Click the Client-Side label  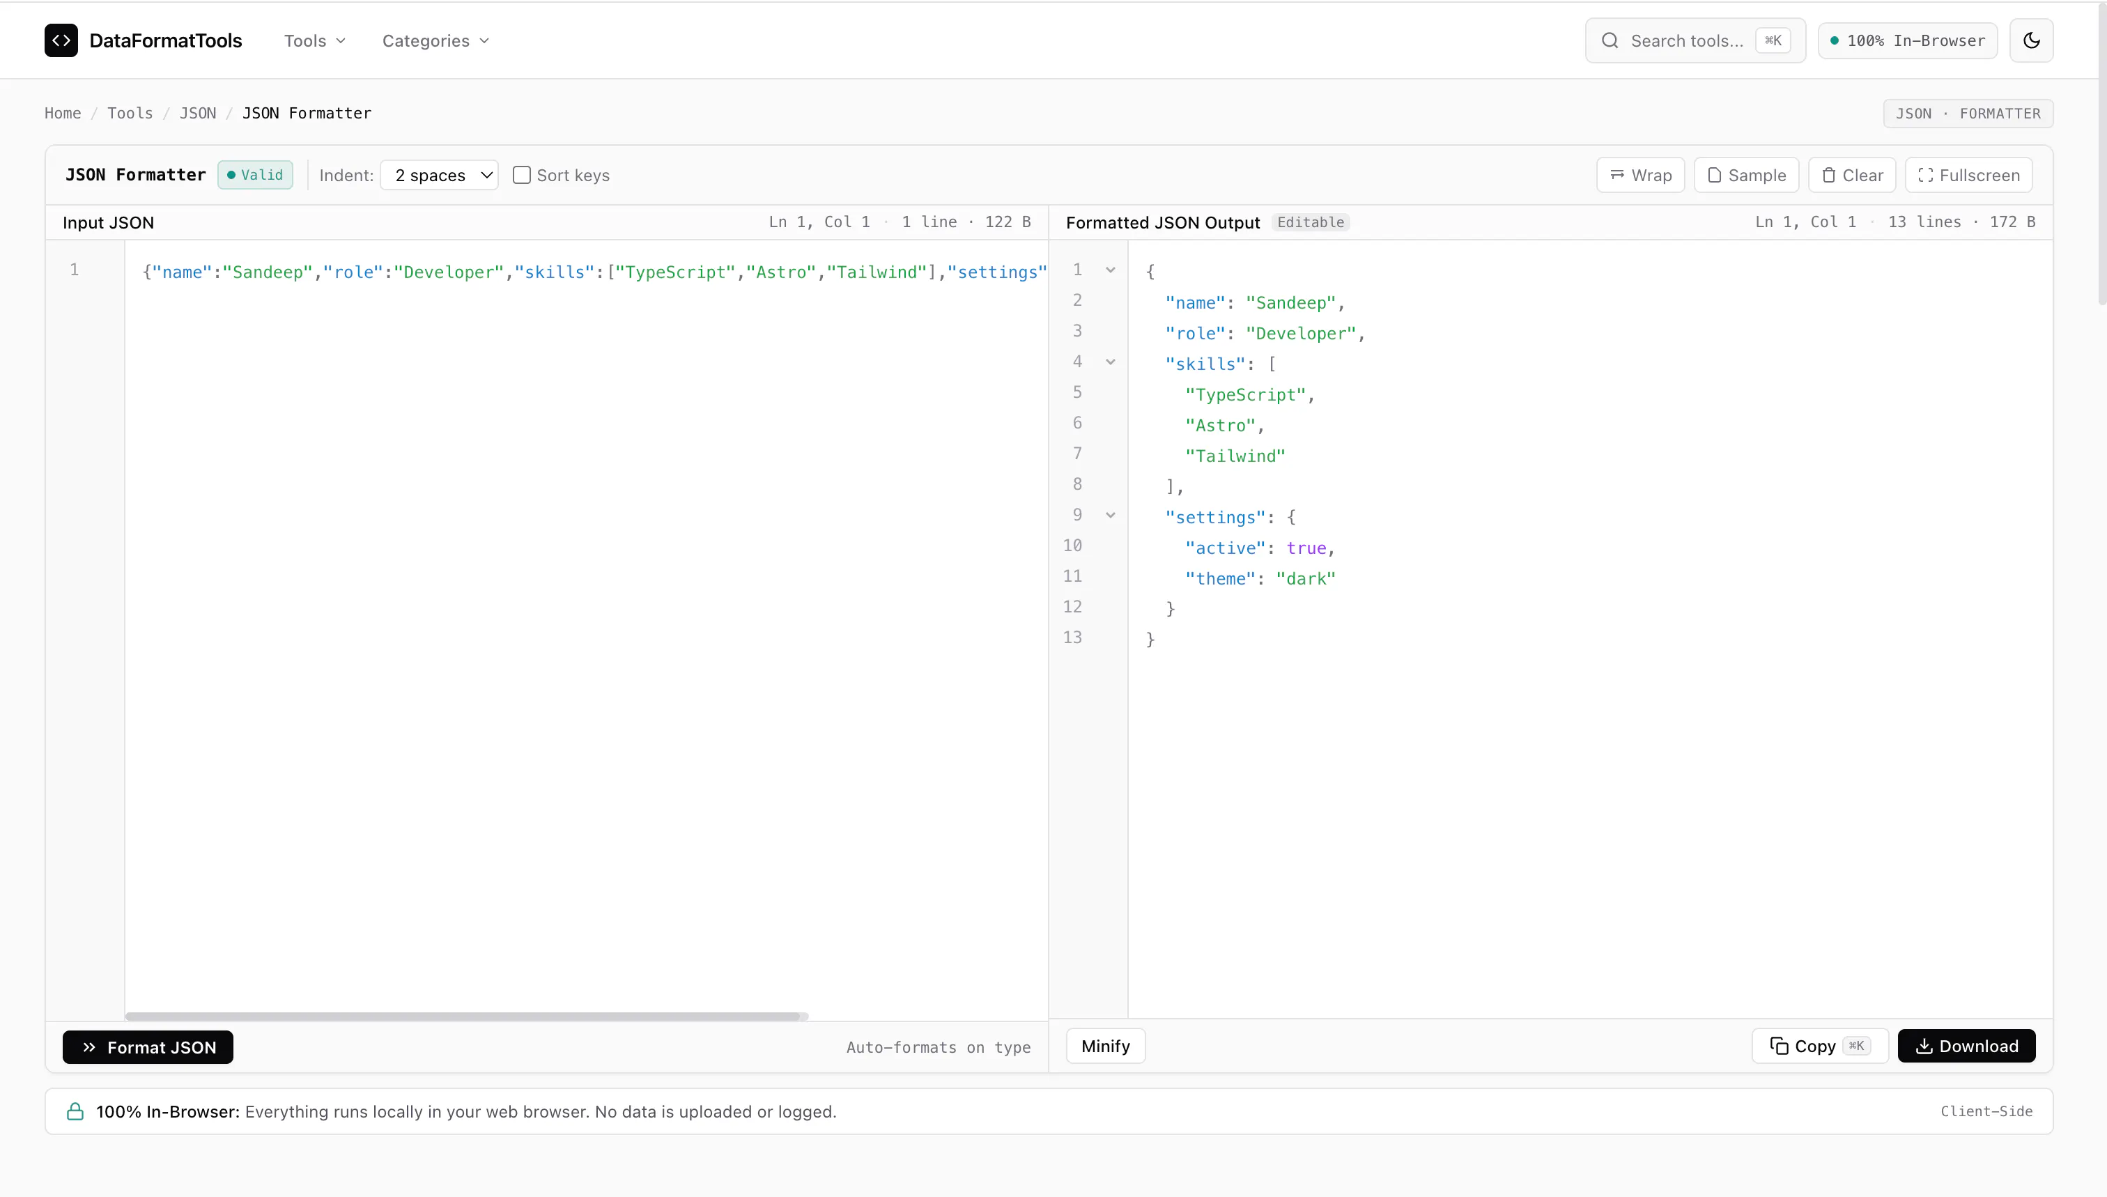pos(1986,1111)
